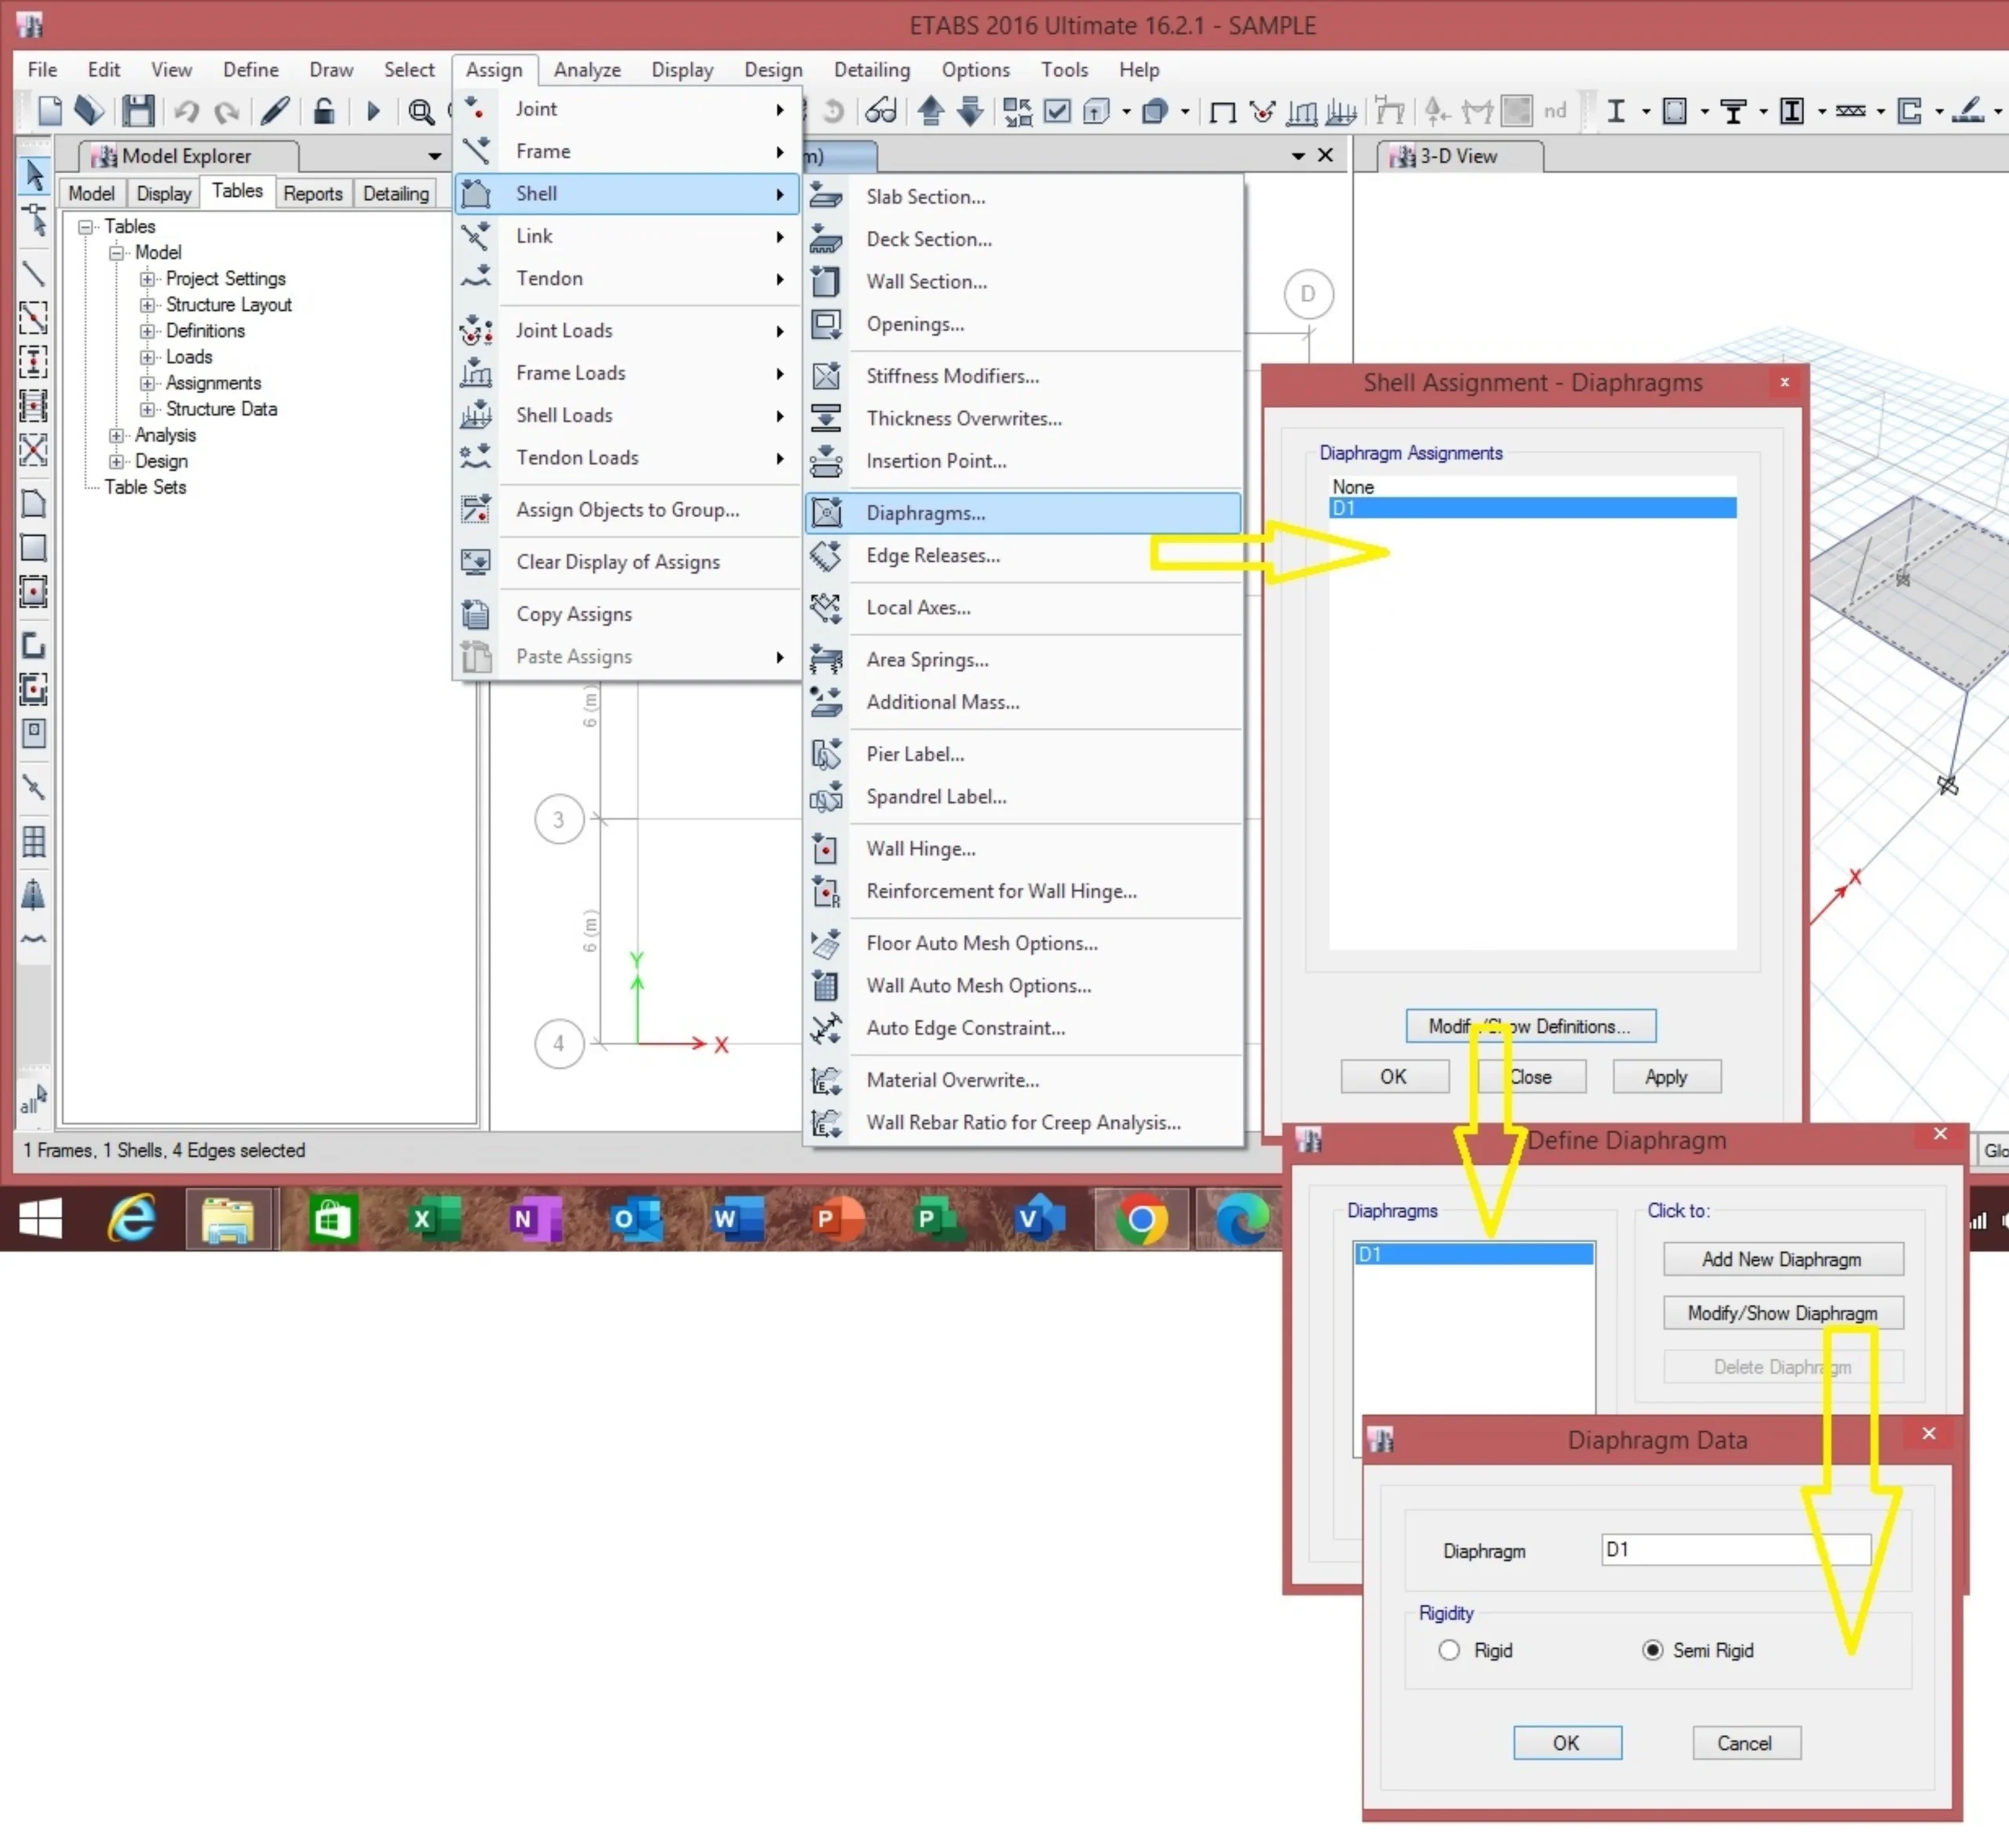
Task: Switch to the Reports tab
Action: (312, 193)
